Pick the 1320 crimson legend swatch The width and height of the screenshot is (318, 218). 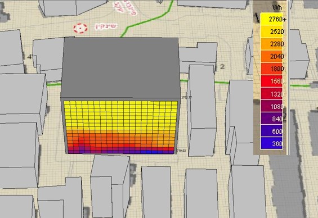pos(271,94)
